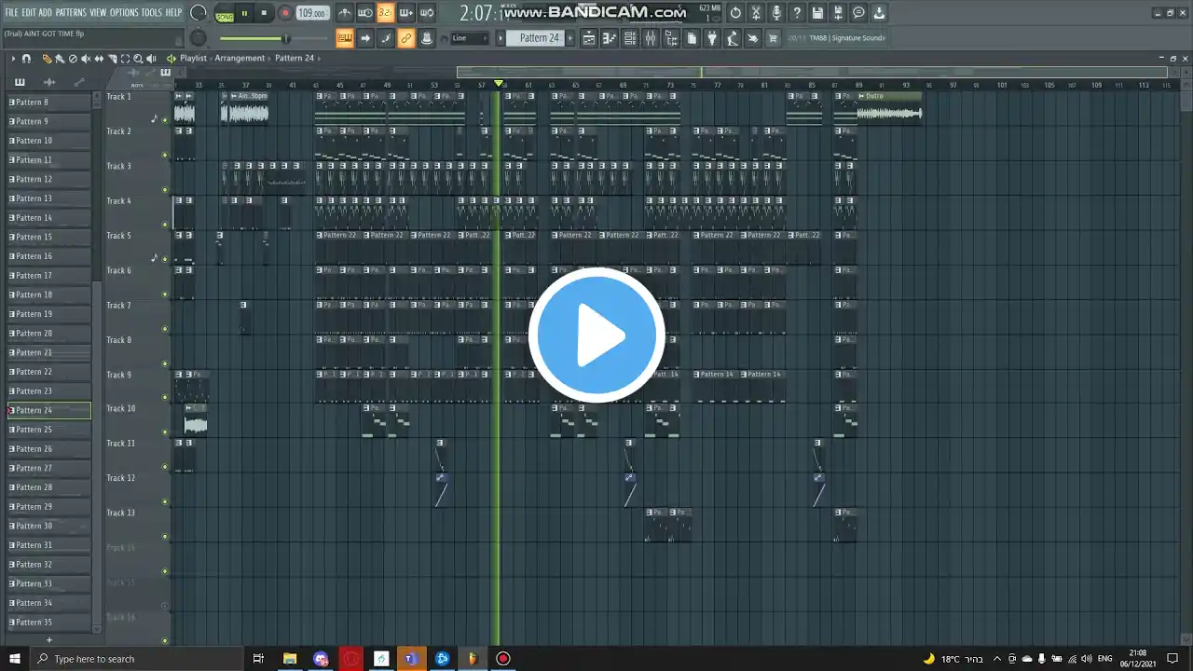The height and width of the screenshot is (671, 1193).
Task: Open the content library cart icon
Action: pos(774,38)
